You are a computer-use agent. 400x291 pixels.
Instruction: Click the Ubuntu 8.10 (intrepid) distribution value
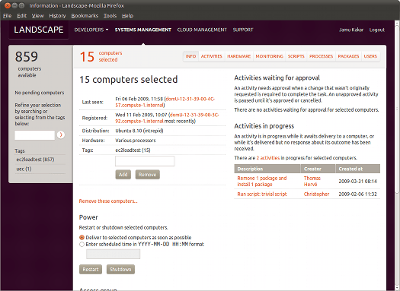click(x=139, y=131)
